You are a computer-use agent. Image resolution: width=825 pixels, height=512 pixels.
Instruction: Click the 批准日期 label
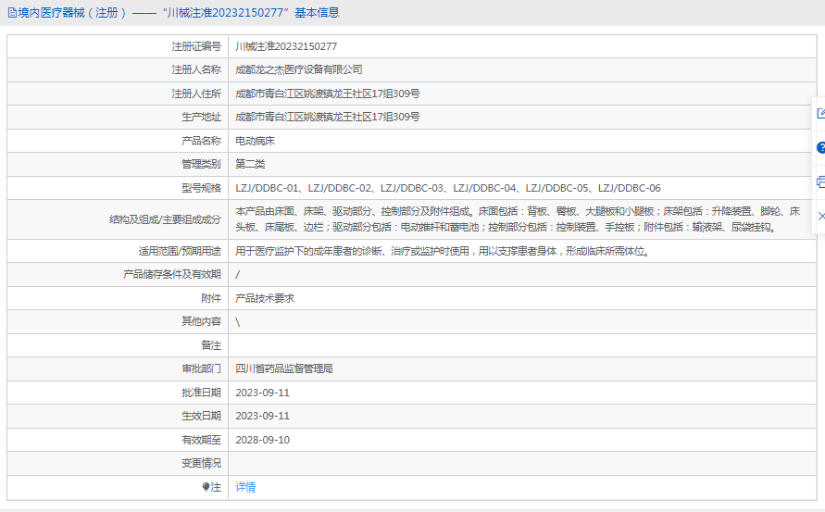[x=202, y=393]
